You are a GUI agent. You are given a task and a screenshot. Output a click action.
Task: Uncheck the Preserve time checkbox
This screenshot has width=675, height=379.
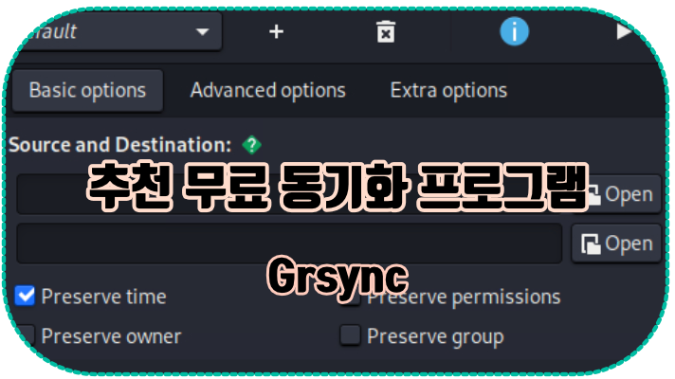pyautogui.click(x=25, y=296)
